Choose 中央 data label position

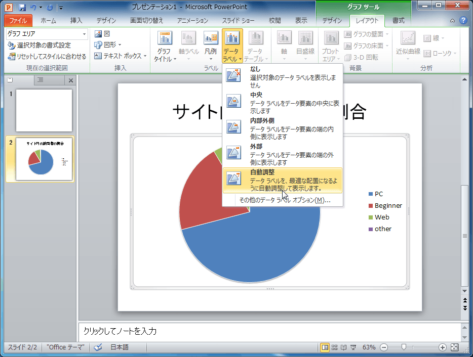[x=283, y=103]
